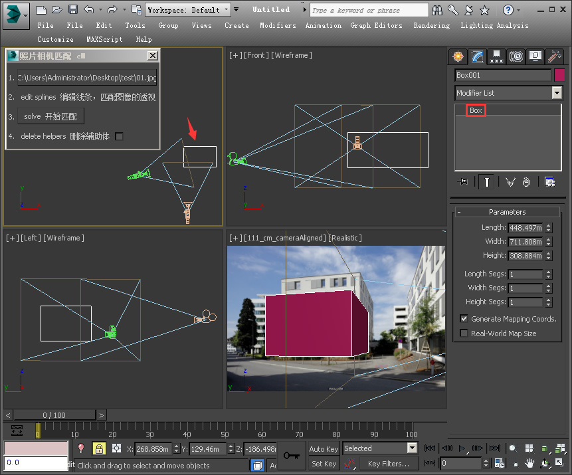Uncheck Generate Mapping Coords
The image size is (572, 475).
tap(464, 319)
